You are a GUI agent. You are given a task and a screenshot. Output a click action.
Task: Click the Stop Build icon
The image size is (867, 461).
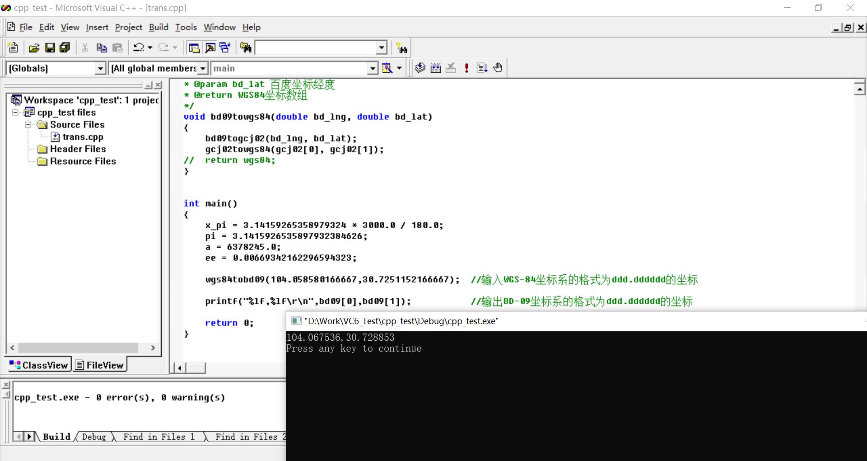coord(451,68)
